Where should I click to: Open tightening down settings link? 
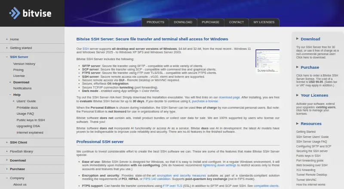coord(219,165)
